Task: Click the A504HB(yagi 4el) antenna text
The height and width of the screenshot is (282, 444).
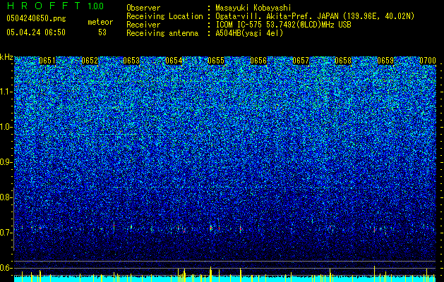Action: pos(249,33)
